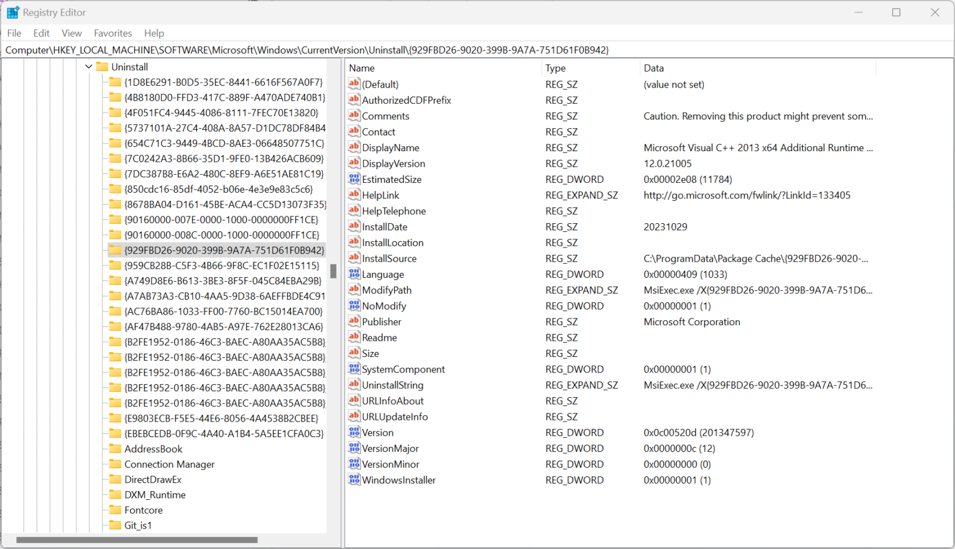Click the string icon next to Comments

click(x=354, y=116)
